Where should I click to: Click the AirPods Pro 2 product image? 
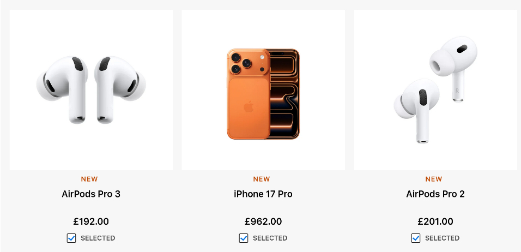[435, 90]
